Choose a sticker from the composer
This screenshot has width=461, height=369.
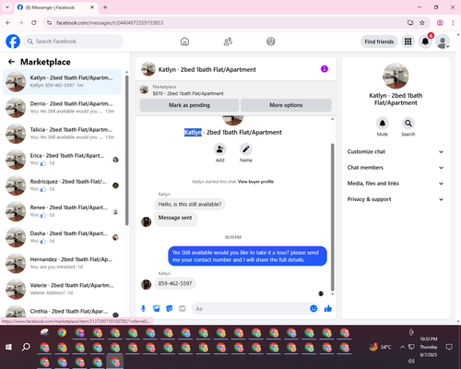tap(170, 308)
